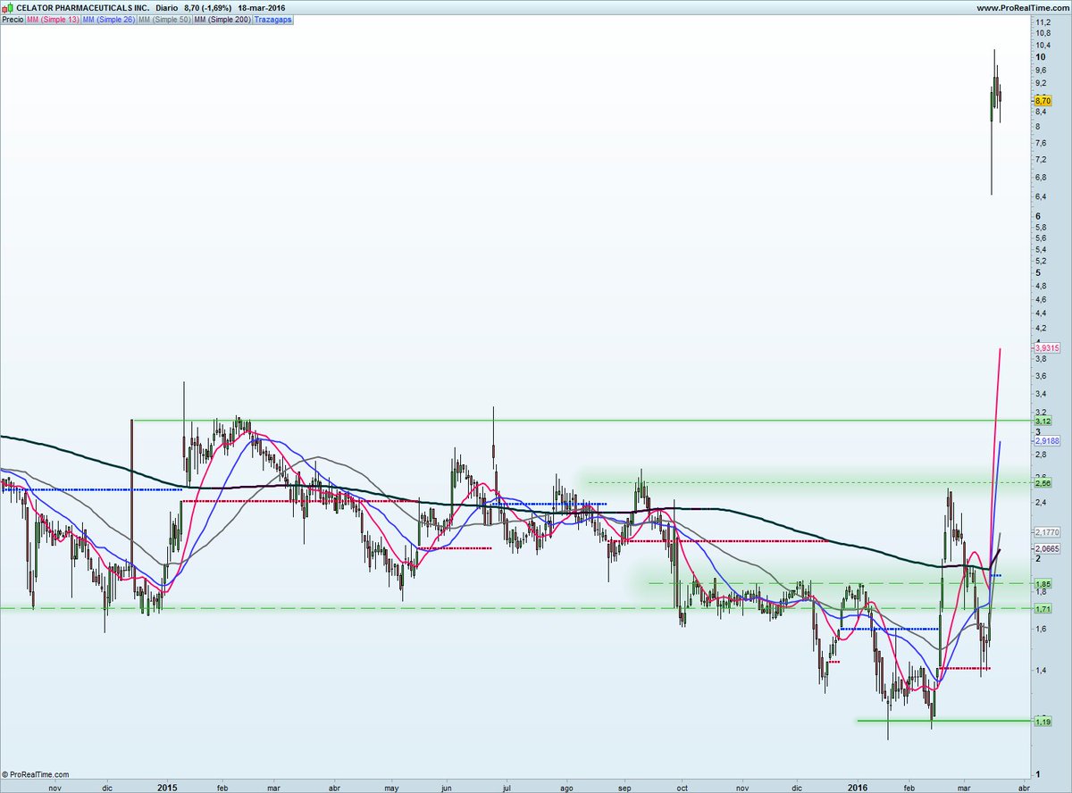Click the 3,12 green level price tag
This screenshot has width=1072, height=793.
(1043, 421)
